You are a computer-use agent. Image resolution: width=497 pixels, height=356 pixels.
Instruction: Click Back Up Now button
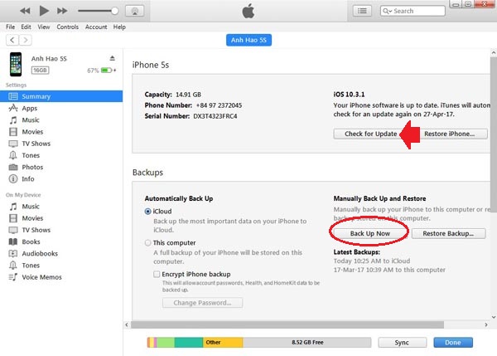point(370,233)
